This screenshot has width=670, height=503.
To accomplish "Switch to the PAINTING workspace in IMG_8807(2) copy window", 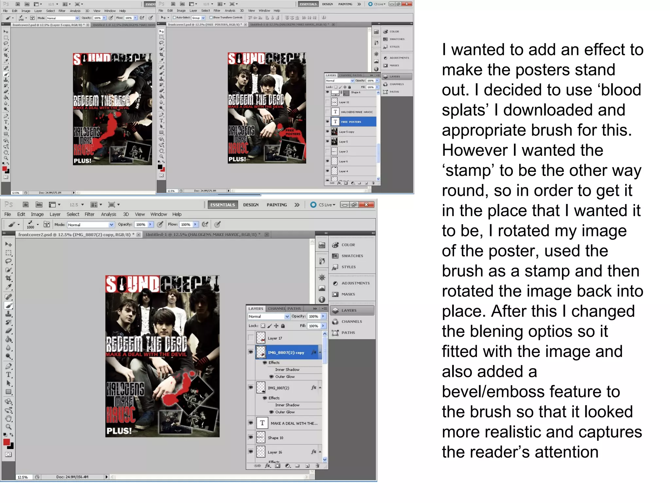I will [277, 205].
